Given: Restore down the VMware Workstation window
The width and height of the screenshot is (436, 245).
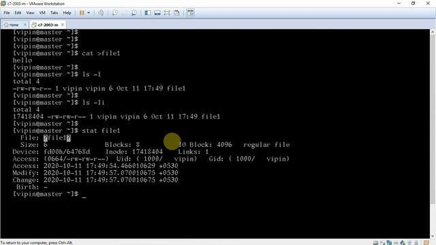Looking at the screenshot, I should (414, 3).
